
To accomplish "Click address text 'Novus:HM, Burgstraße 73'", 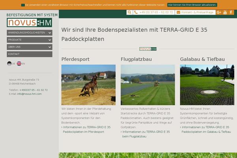I will tap(24, 80).
